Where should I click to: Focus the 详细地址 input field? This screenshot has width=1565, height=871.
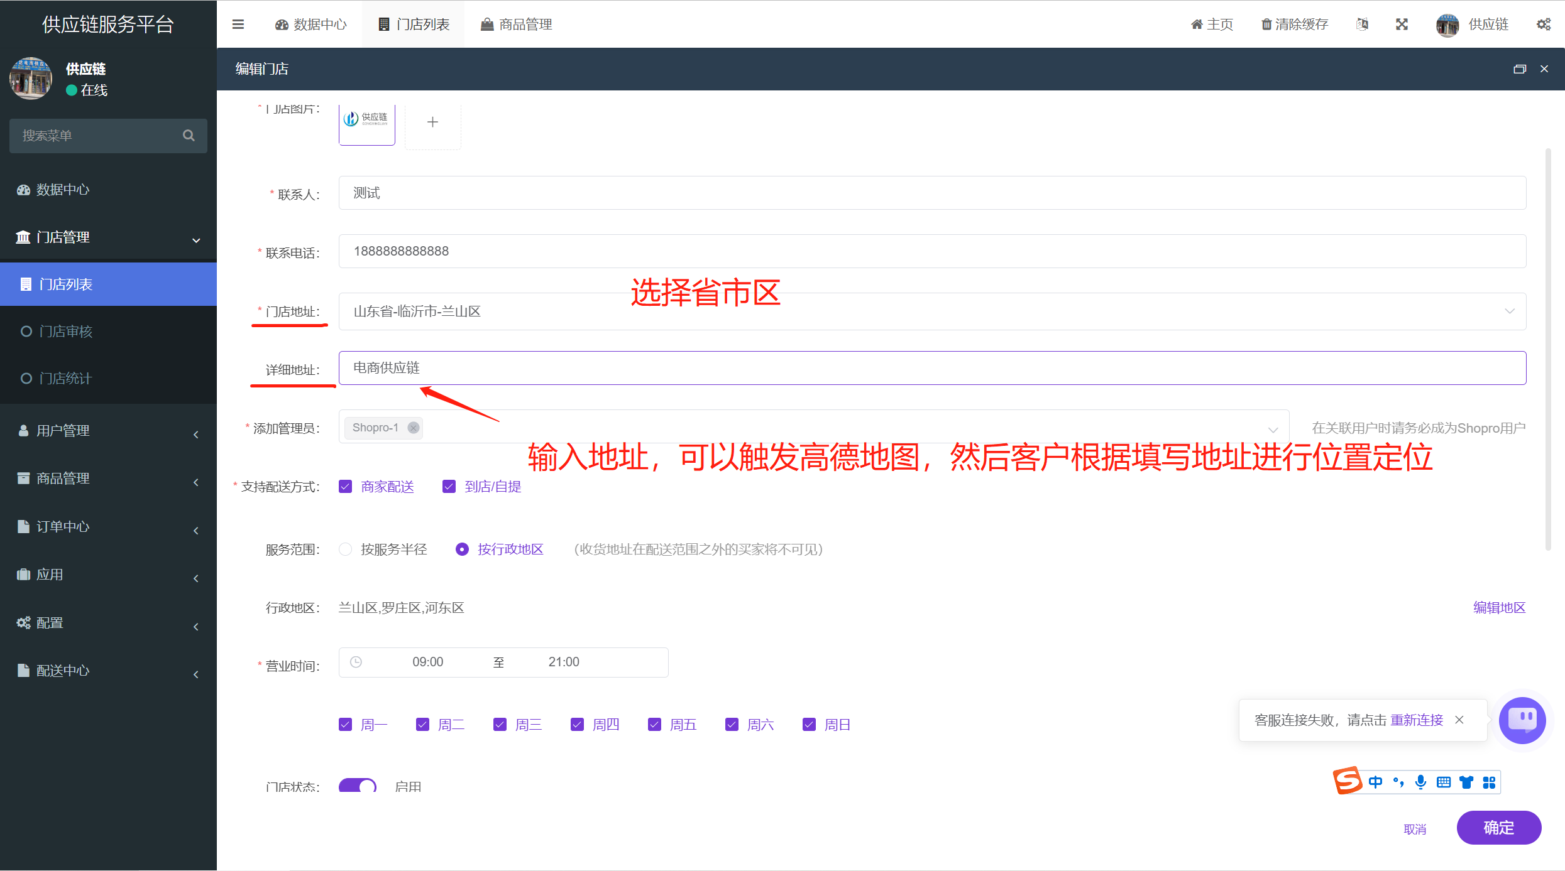(x=932, y=368)
